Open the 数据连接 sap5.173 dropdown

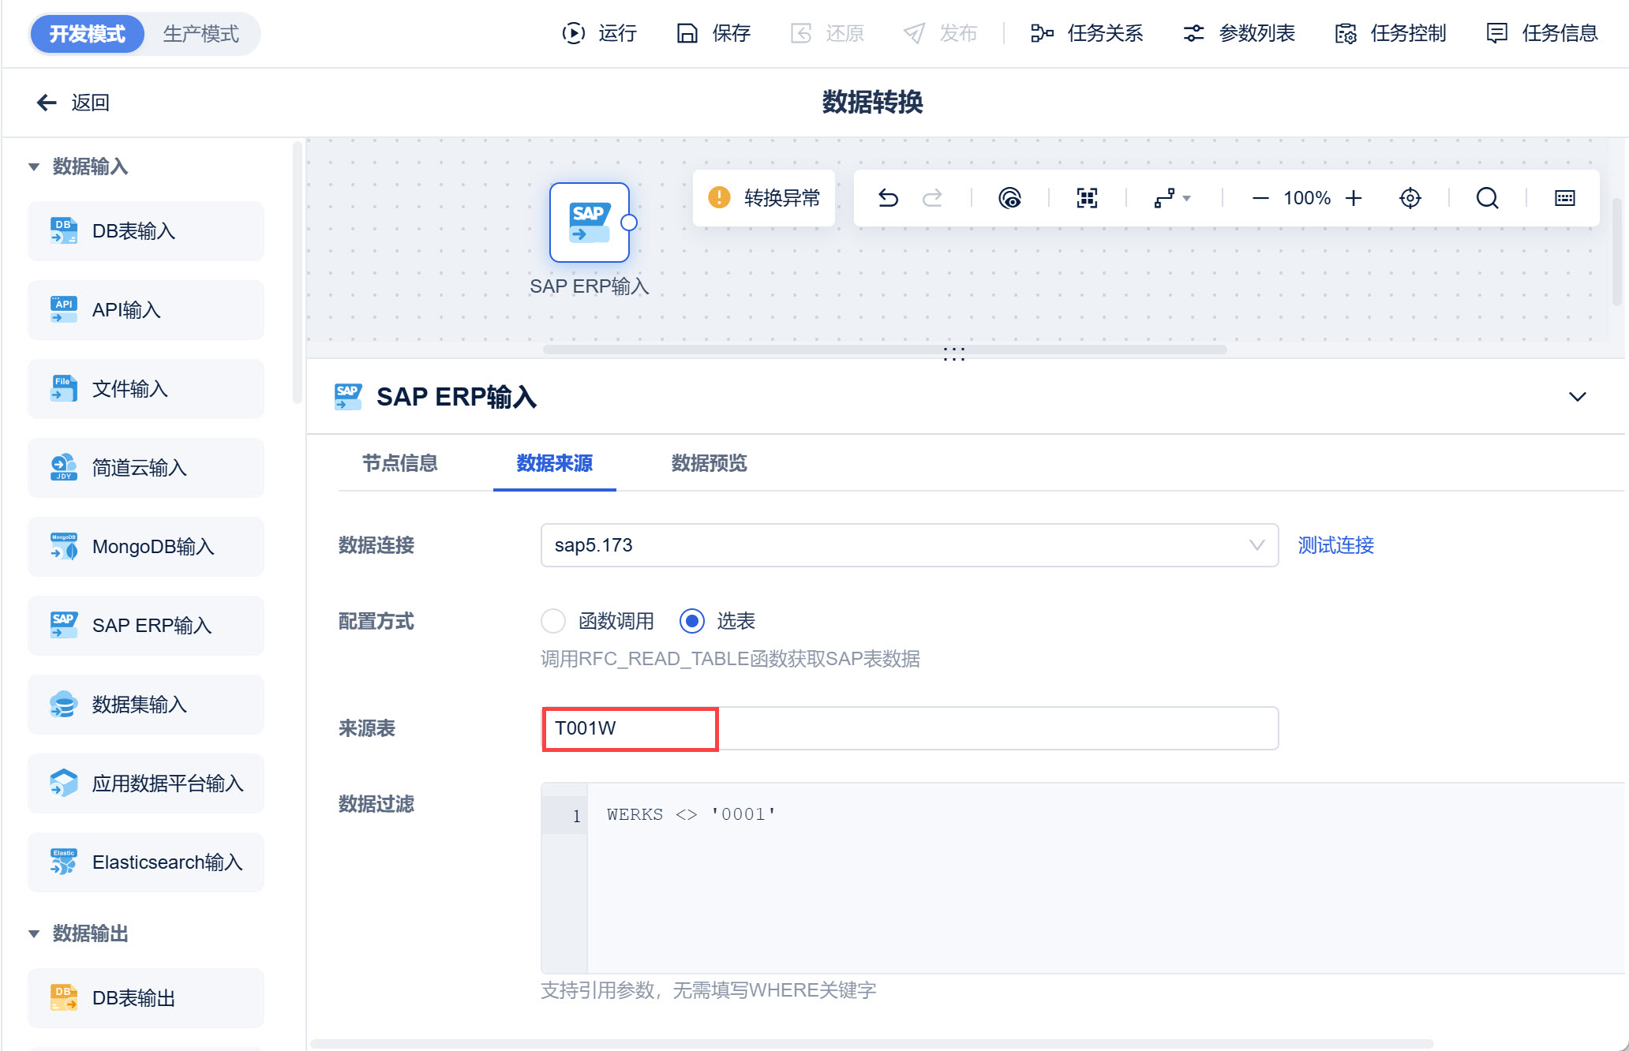[x=909, y=545]
